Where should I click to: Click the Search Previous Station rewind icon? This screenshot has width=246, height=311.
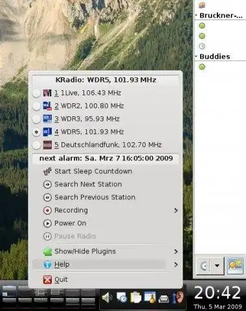click(47, 197)
